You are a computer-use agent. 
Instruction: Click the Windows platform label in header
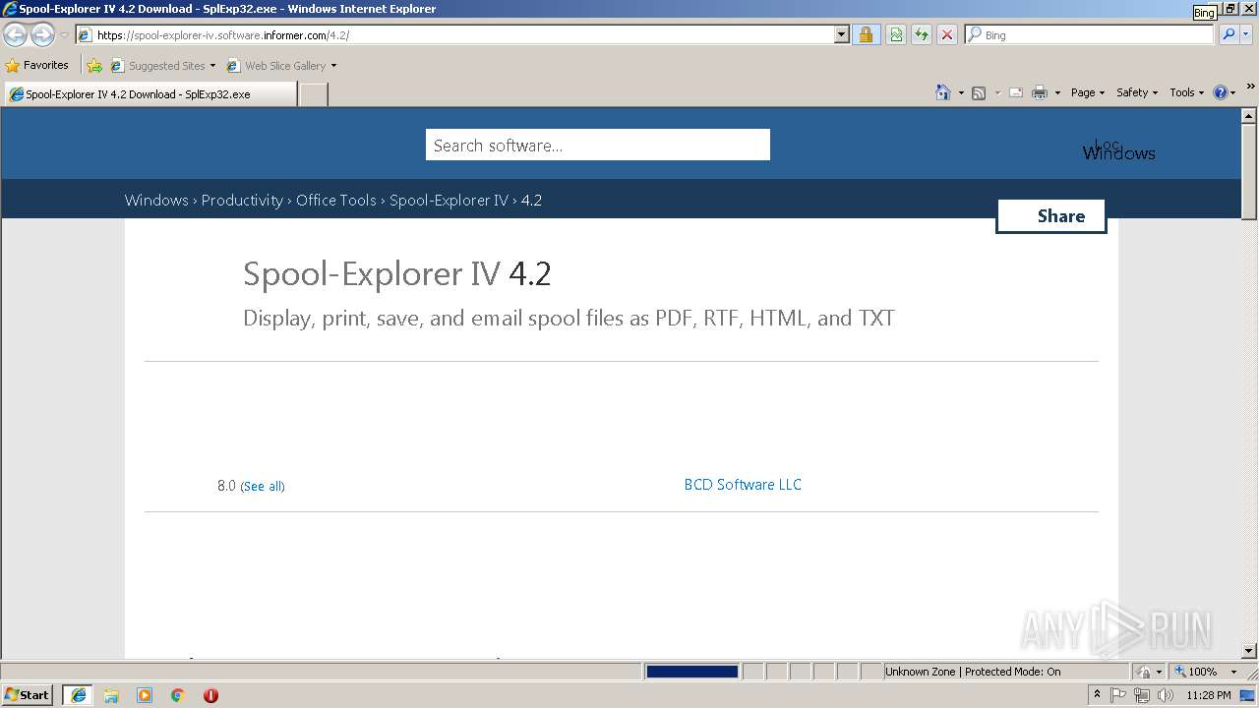point(1118,152)
